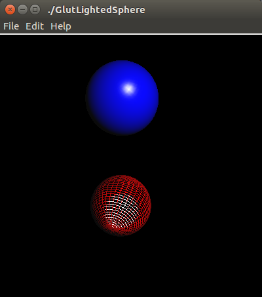The image size is (262, 297).
Task: Click the black gap between the two spheres
Action: 122,155
